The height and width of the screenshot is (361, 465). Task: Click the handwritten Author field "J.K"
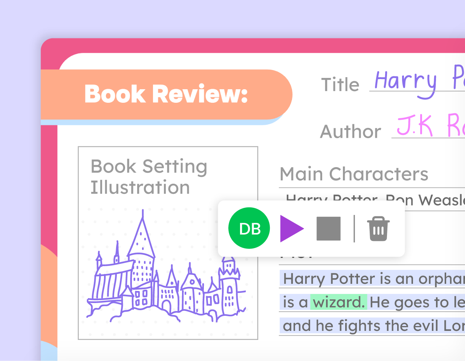[x=415, y=125]
